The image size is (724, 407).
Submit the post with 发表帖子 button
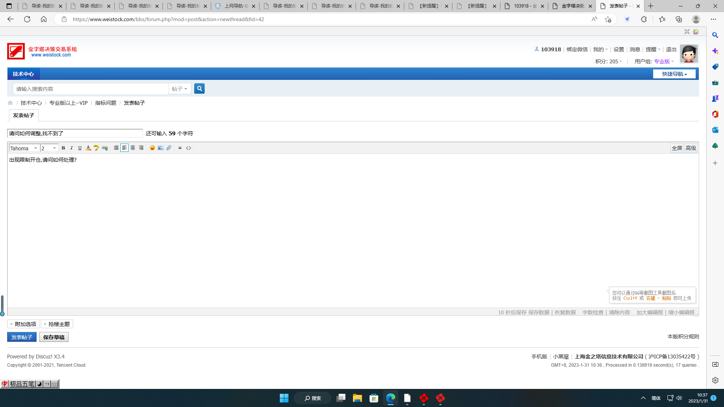[22, 337]
